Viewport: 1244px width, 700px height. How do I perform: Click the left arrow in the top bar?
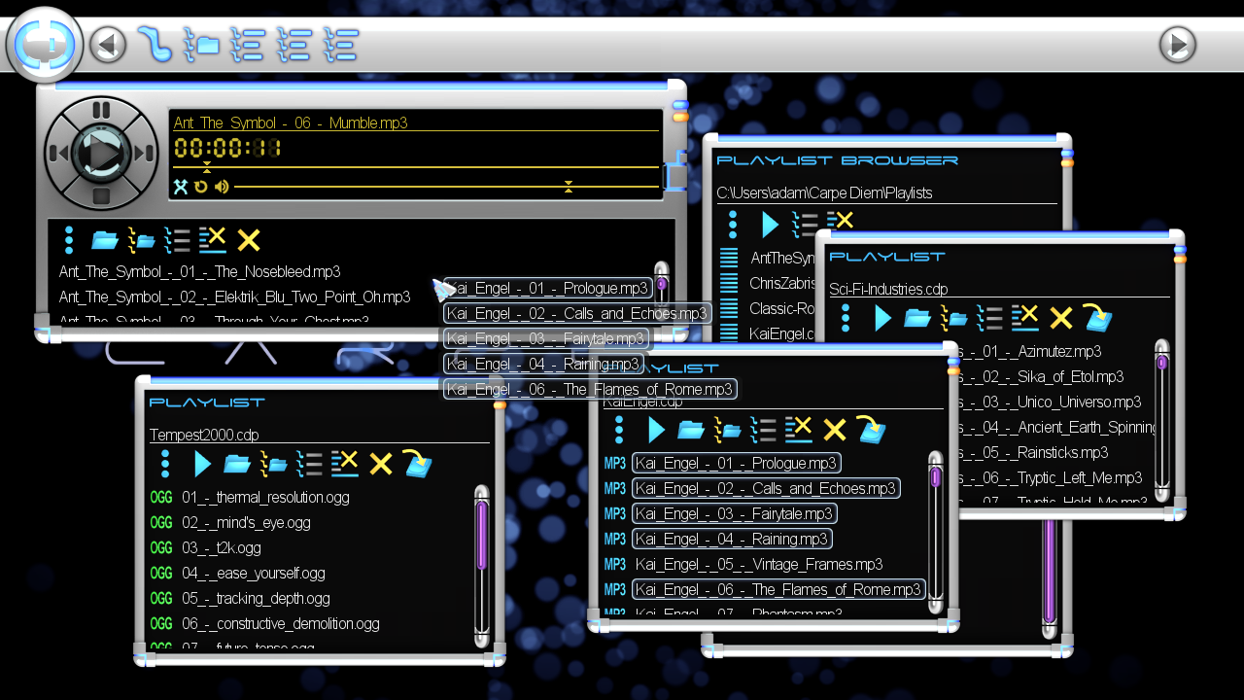tap(108, 45)
